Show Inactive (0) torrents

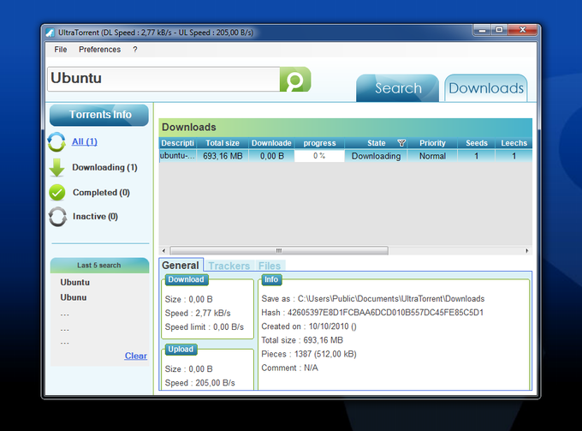95,217
